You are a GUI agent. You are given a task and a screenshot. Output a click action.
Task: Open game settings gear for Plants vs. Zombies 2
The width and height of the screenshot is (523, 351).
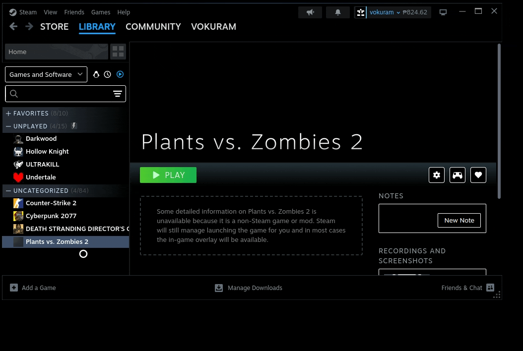pos(437,175)
